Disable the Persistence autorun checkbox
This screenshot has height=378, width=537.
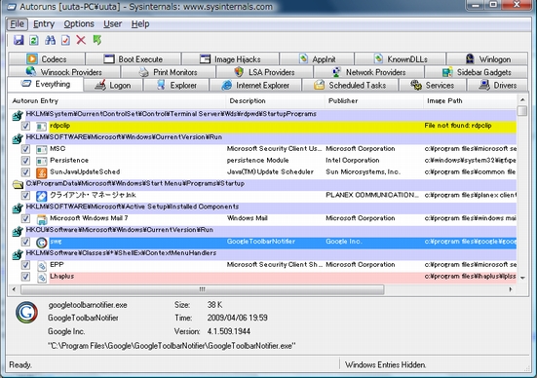(25, 161)
